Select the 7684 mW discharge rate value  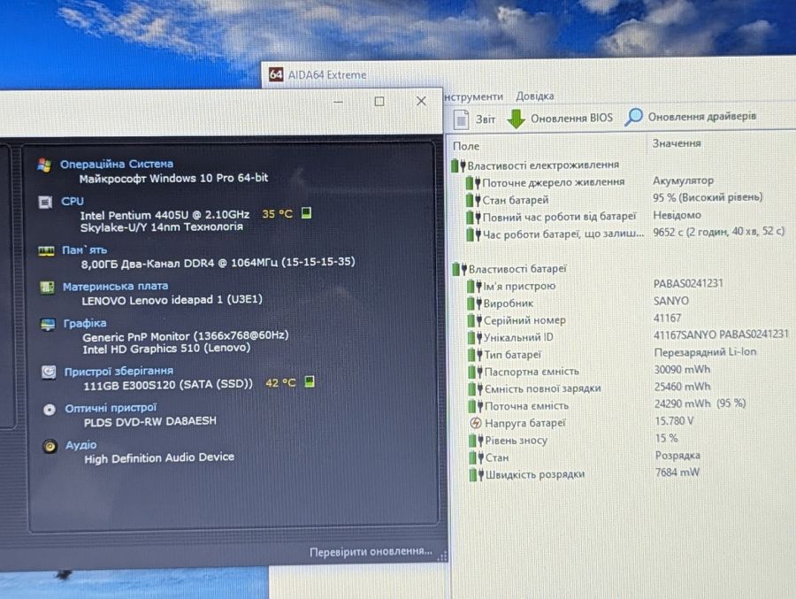point(677,472)
